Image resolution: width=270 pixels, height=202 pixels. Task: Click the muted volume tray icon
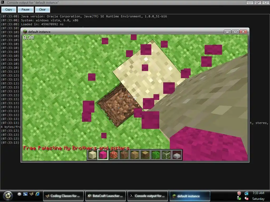(x=247, y=198)
